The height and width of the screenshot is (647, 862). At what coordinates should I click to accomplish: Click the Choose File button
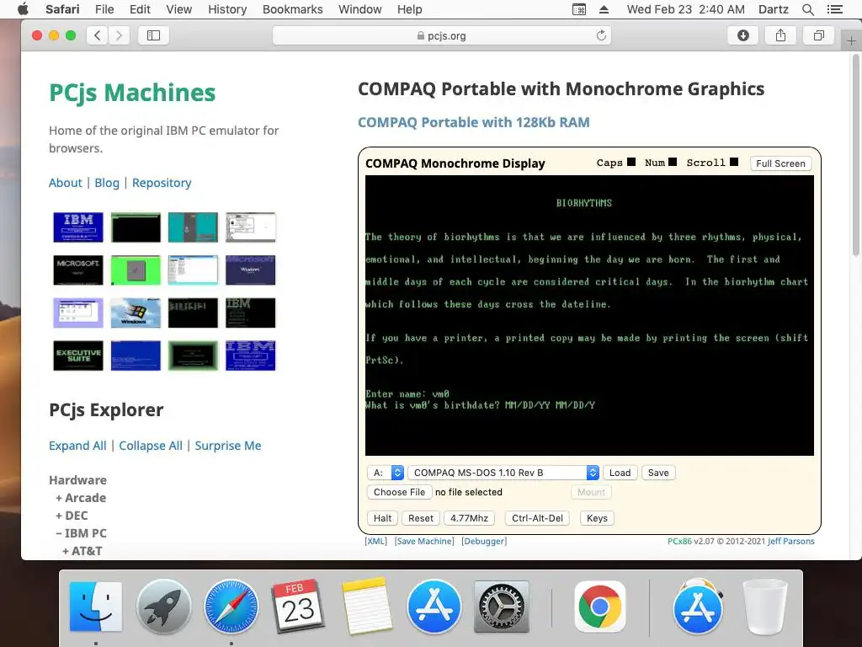(399, 492)
